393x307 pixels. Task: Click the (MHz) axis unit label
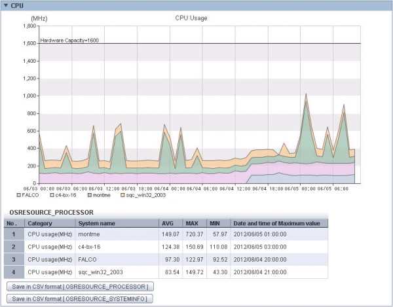click(x=39, y=18)
